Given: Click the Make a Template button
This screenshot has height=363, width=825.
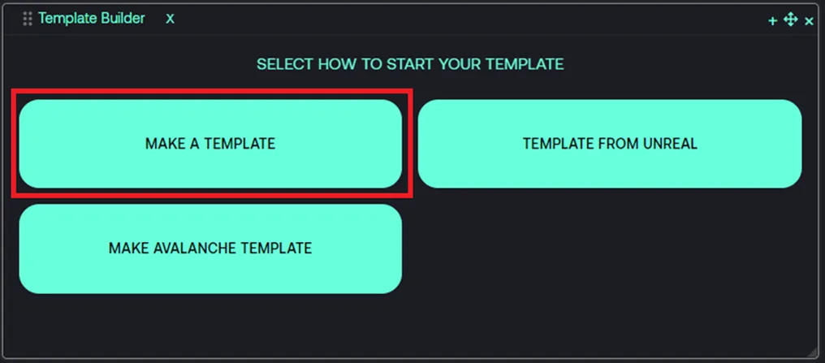Looking at the screenshot, I should point(210,144).
